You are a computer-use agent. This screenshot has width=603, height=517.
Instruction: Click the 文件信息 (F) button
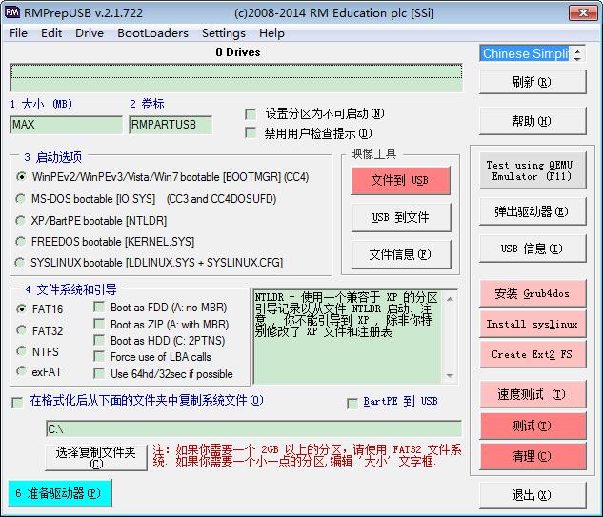(x=400, y=254)
